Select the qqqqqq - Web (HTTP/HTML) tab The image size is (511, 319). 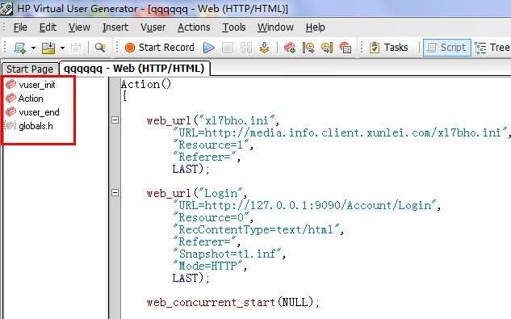click(134, 69)
